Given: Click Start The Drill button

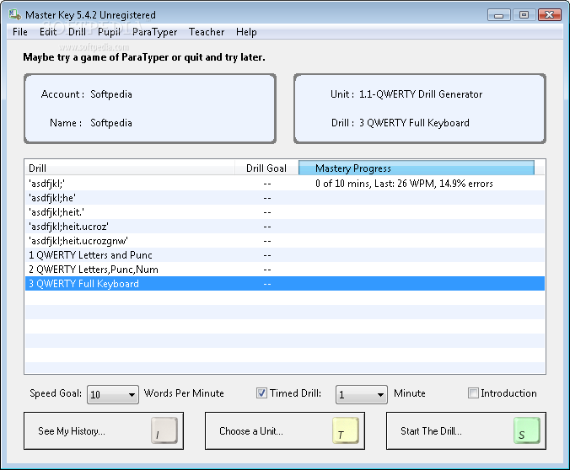Looking at the screenshot, I should (466, 430).
